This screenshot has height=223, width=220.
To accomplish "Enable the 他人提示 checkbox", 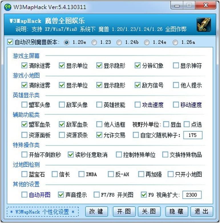I will [176, 85].
